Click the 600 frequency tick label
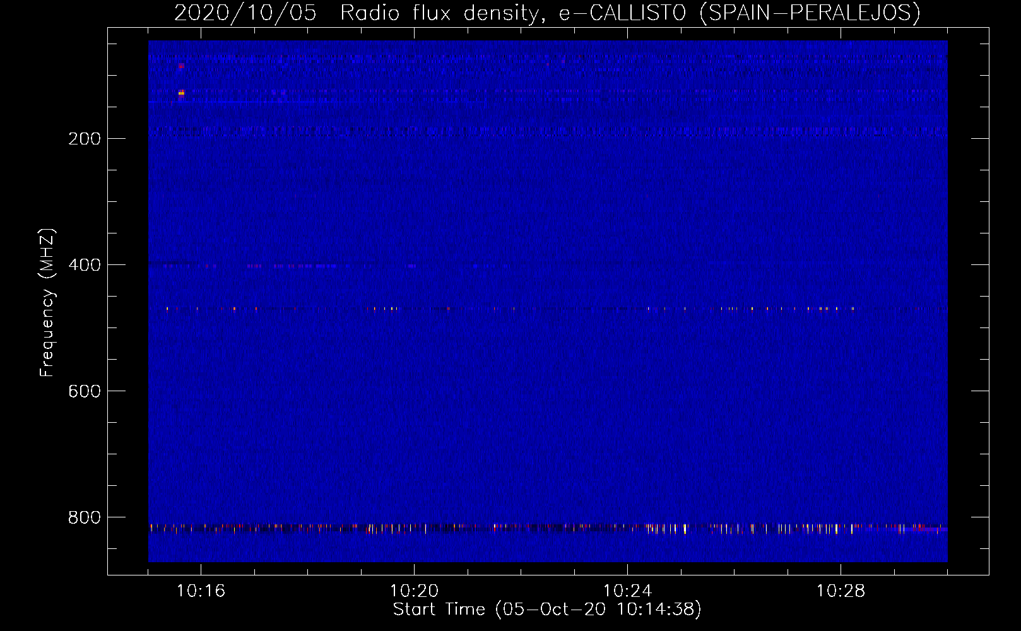The image size is (1021, 631). pyautogui.click(x=85, y=391)
